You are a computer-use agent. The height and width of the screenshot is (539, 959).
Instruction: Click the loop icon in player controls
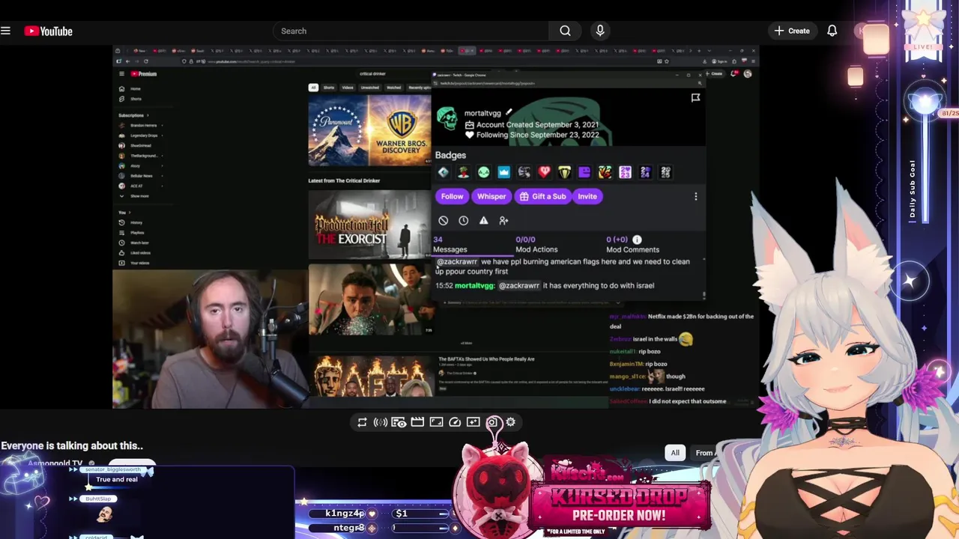click(x=362, y=422)
